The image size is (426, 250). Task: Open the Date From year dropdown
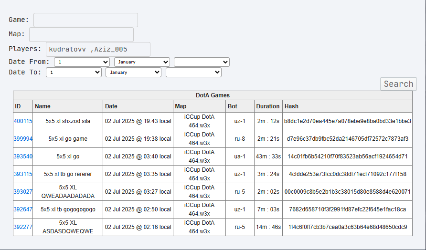[x=202, y=62]
